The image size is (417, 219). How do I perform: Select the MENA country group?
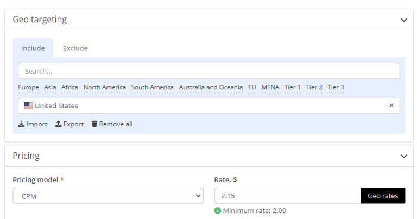(x=270, y=87)
